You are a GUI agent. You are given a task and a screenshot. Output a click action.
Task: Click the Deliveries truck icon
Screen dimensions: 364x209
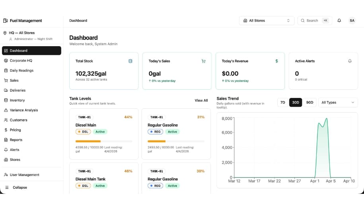[x=6, y=90]
